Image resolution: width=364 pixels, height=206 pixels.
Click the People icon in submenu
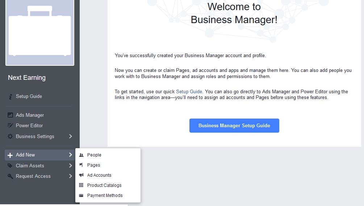81,155
